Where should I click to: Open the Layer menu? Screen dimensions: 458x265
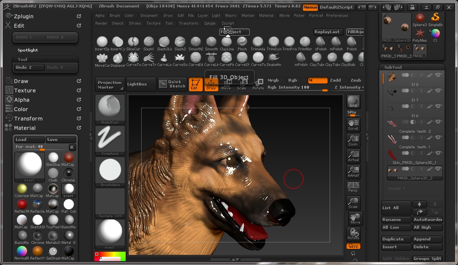203,16
